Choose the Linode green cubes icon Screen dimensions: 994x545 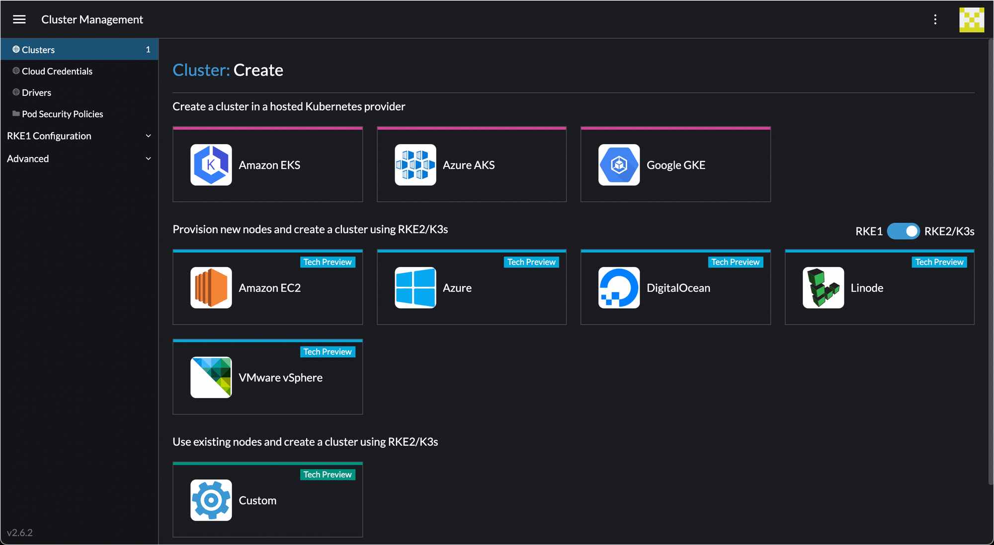click(823, 288)
